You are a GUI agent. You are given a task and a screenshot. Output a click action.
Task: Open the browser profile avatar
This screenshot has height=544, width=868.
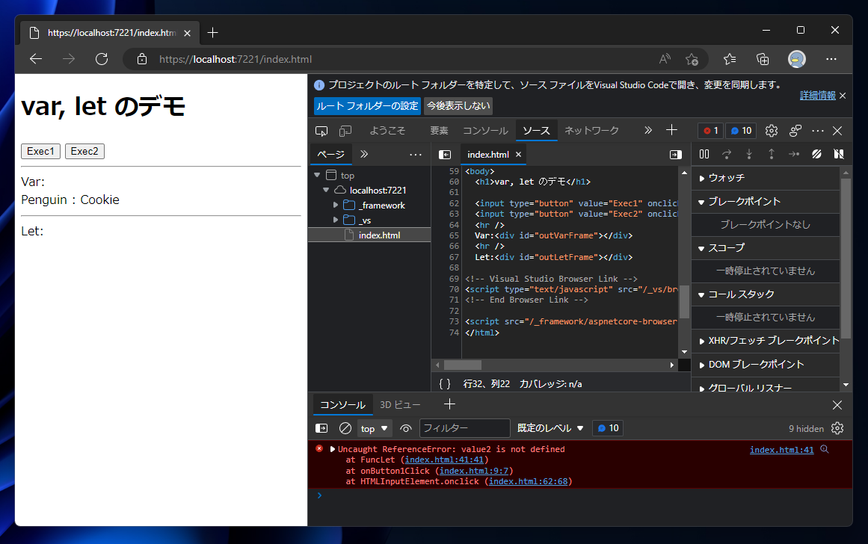pyautogui.click(x=796, y=59)
